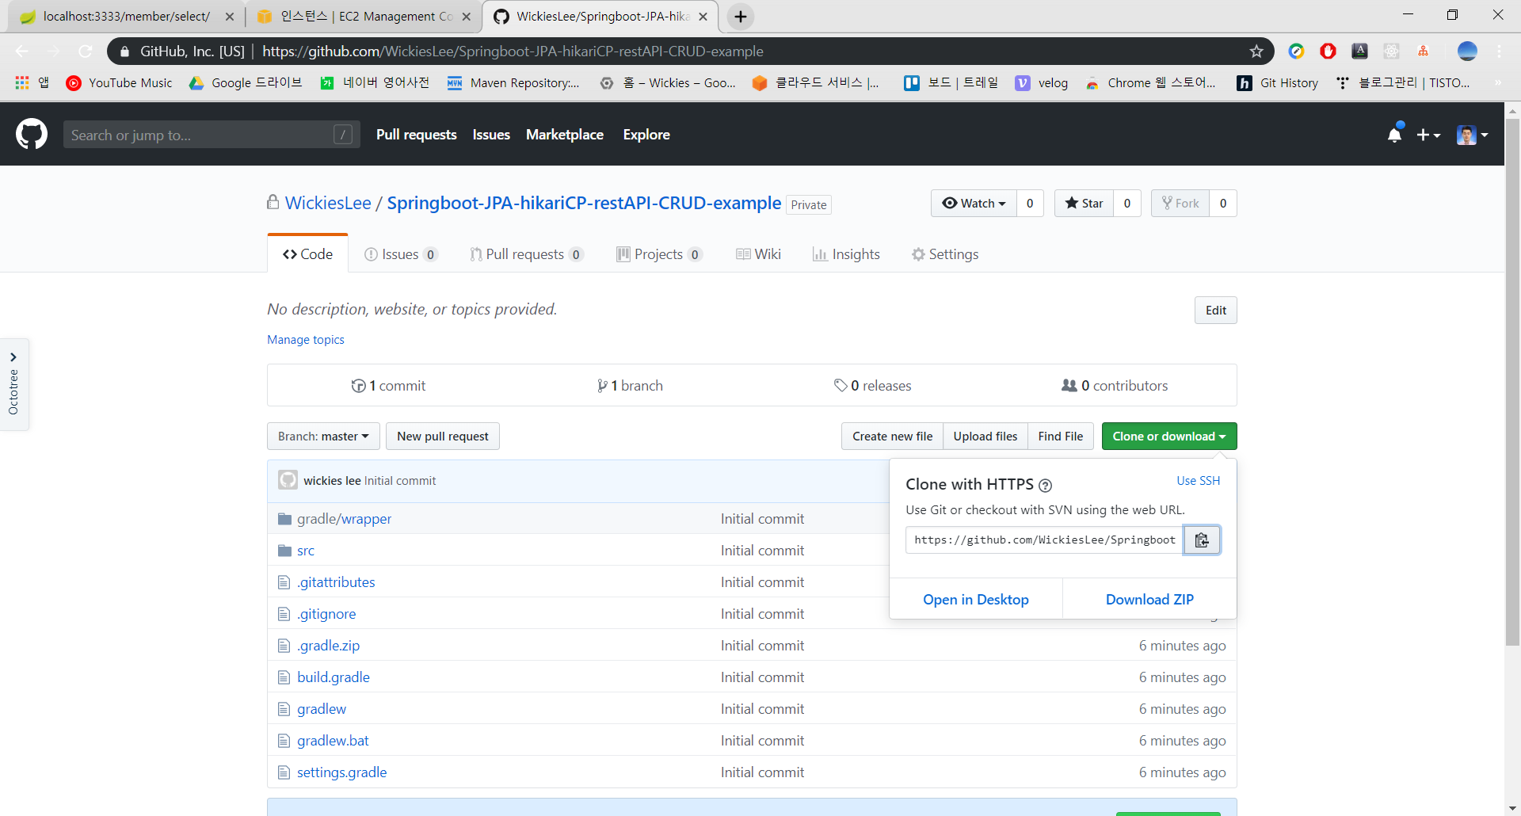This screenshot has width=1521, height=816.
Task: Click Manage topics link
Action: click(x=306, y=340)
